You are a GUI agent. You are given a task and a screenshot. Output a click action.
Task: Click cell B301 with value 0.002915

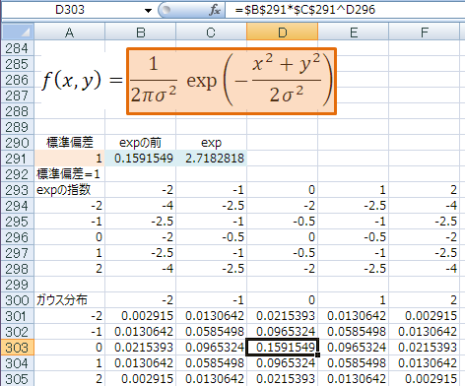click(141, 316)
